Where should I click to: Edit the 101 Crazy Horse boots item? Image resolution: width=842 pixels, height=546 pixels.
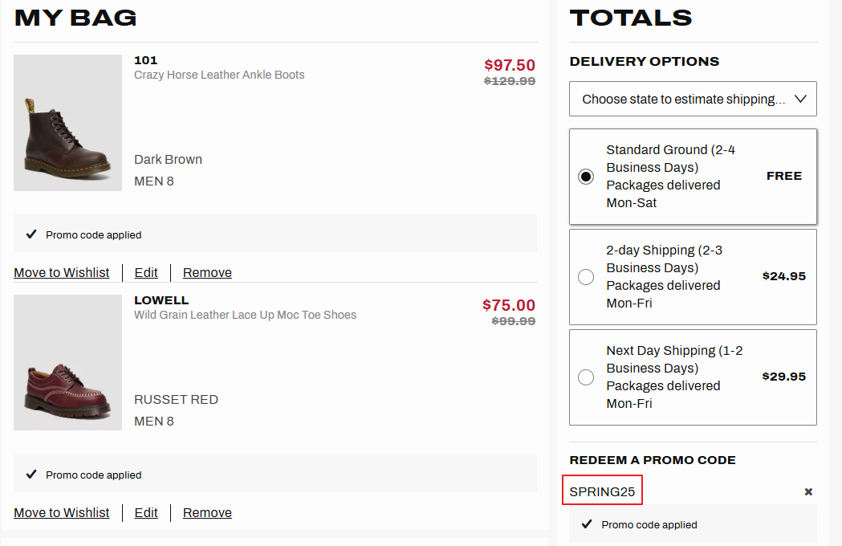146,273
